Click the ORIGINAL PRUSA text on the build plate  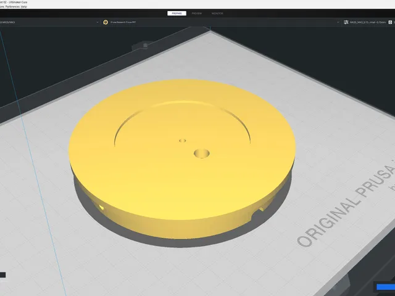pos(346,204)
